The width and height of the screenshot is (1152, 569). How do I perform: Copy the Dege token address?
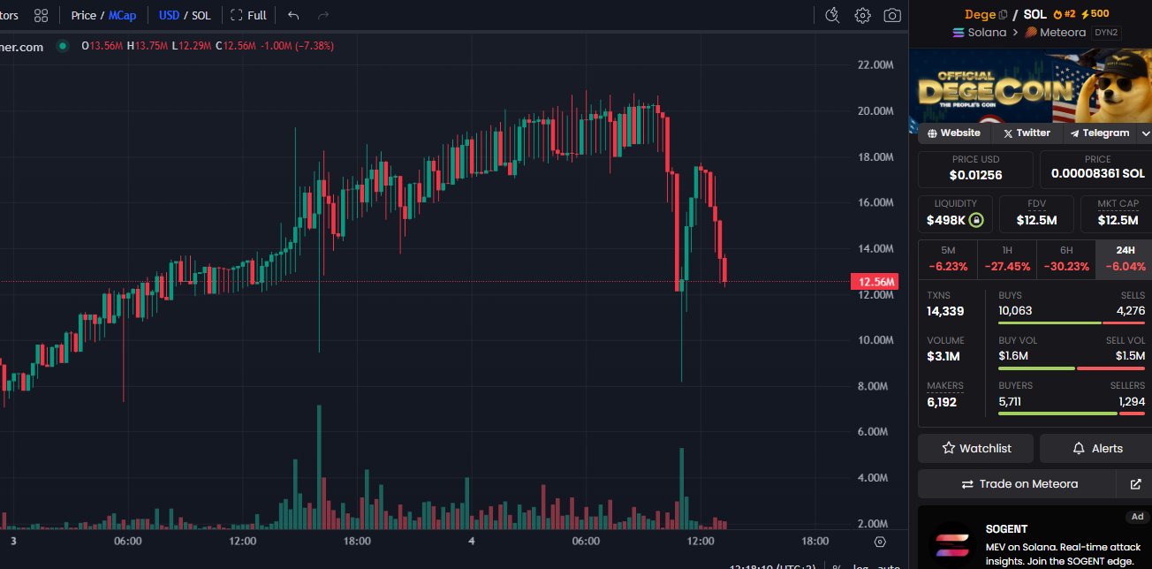[1003, 14]
